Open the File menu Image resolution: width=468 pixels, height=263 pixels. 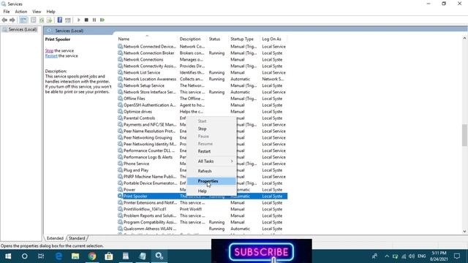7,12
